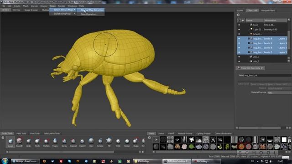
Task: Toggle visibility of Front camera row
Action: click(239, 25)
